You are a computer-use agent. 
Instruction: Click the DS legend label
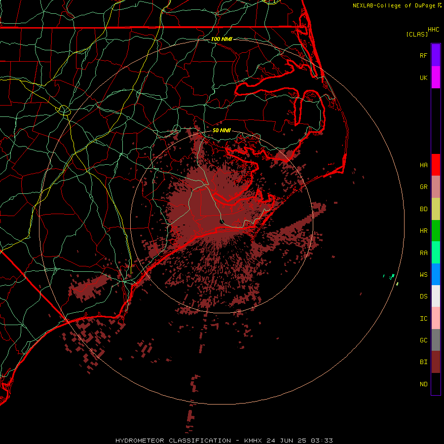click(x=424, y=296)
